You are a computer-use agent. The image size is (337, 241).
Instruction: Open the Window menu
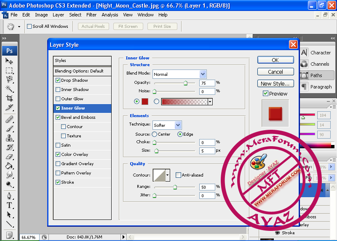pyautogui.click(x=145, y=15)
